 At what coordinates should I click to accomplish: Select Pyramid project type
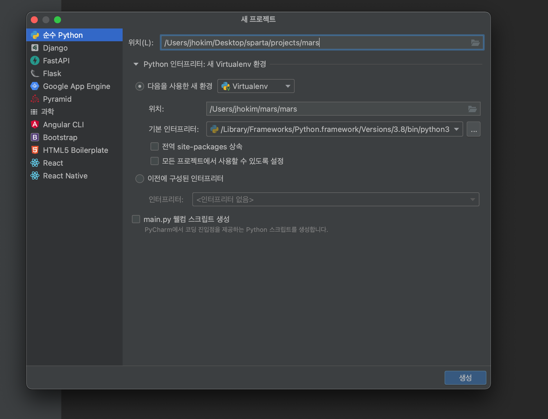pos(74,99)
